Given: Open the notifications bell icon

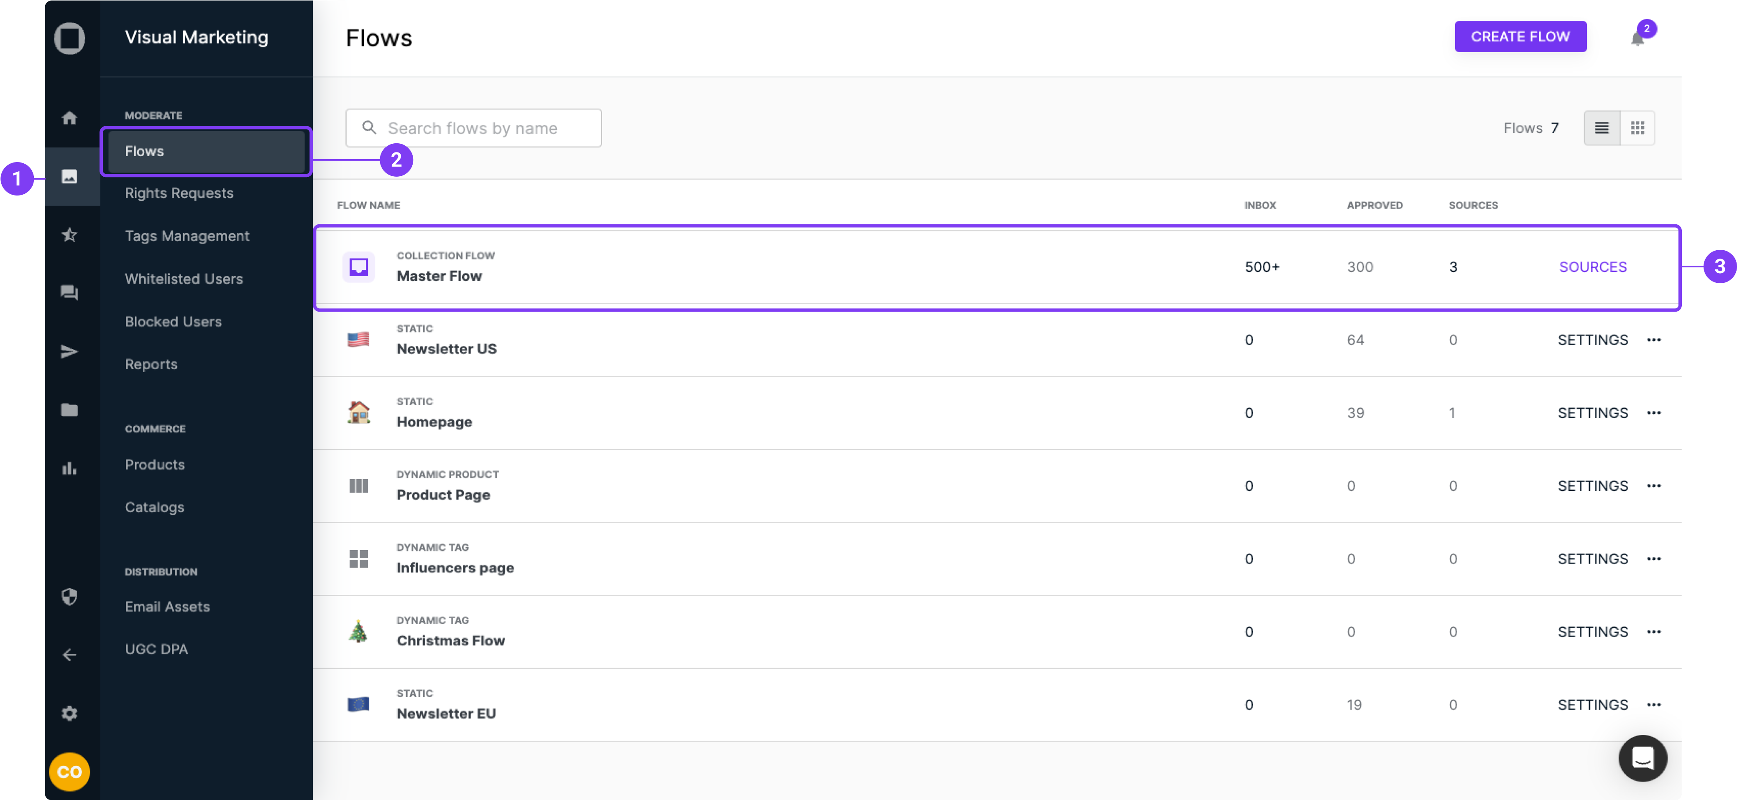Looking at the screenshot, I should click(1637, 38).
